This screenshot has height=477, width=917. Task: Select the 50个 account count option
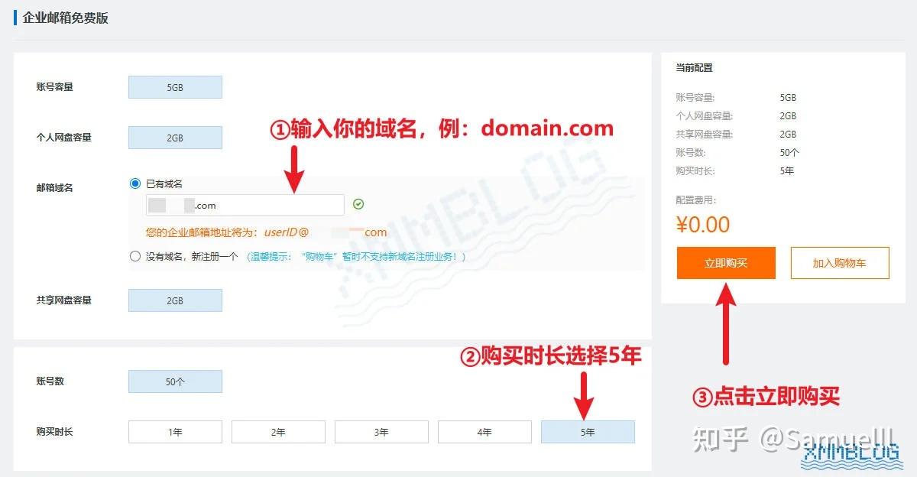click(x=175, y=381)
